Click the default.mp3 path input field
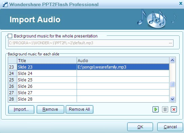 click(x=91, y=43)
